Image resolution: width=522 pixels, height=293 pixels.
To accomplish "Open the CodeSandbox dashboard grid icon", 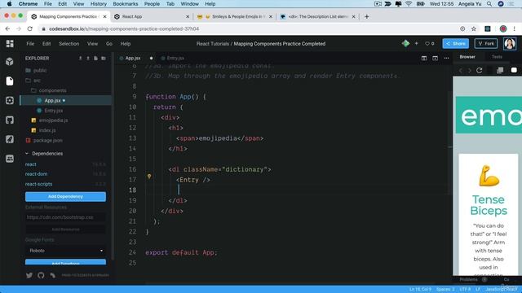I will 10,43.
